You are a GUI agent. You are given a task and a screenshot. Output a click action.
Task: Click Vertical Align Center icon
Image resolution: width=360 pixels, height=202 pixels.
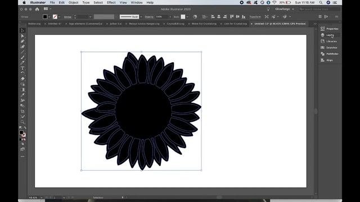tap(237, 16)
